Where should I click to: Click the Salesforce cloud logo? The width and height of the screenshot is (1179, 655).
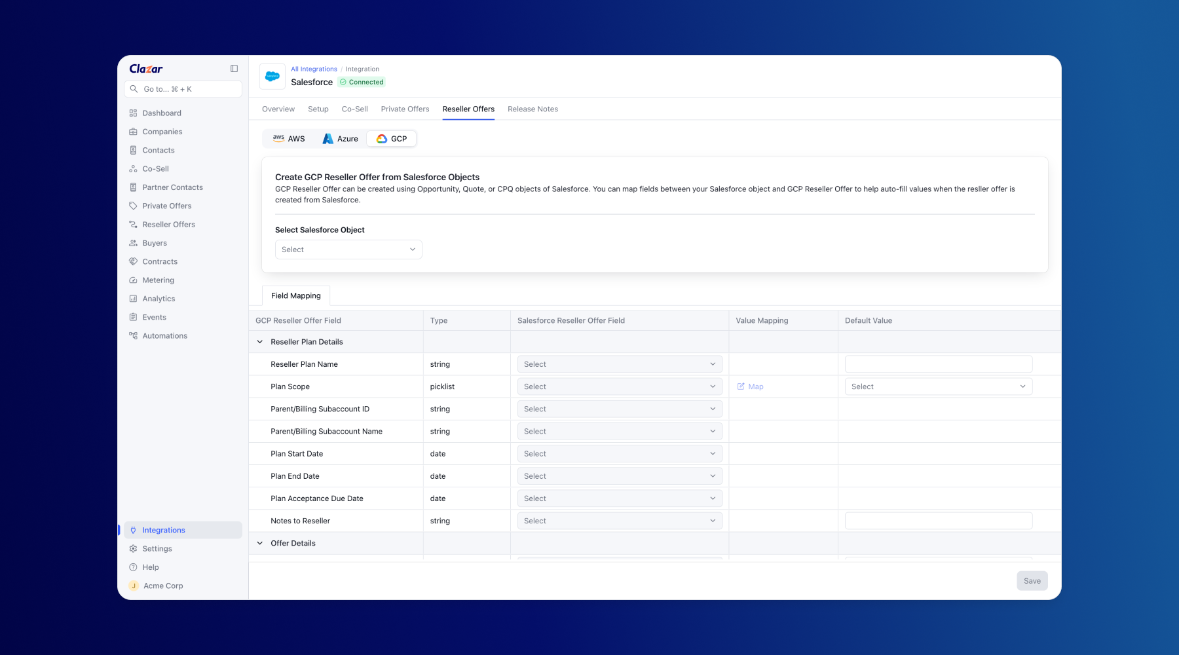(x=272, y=76)
